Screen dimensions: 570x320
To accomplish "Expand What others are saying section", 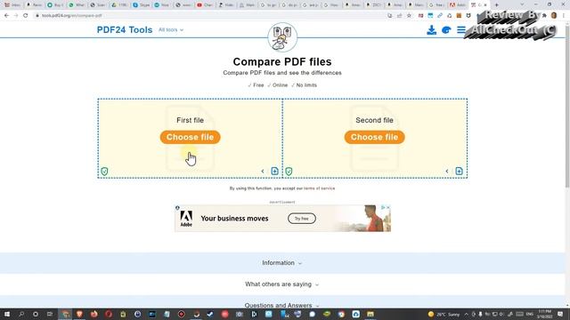I will coord(282,284).
